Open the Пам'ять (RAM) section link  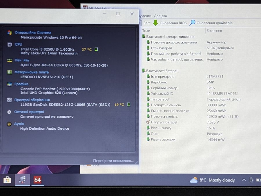[22, 60]
